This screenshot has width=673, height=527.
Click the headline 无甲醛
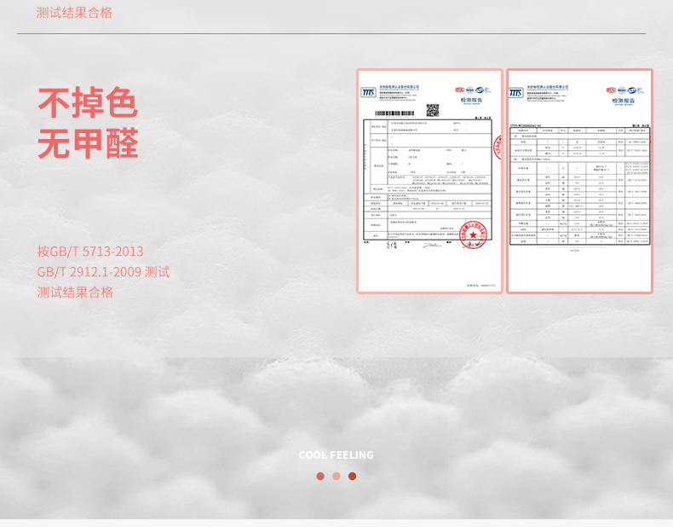pos(88,143)
